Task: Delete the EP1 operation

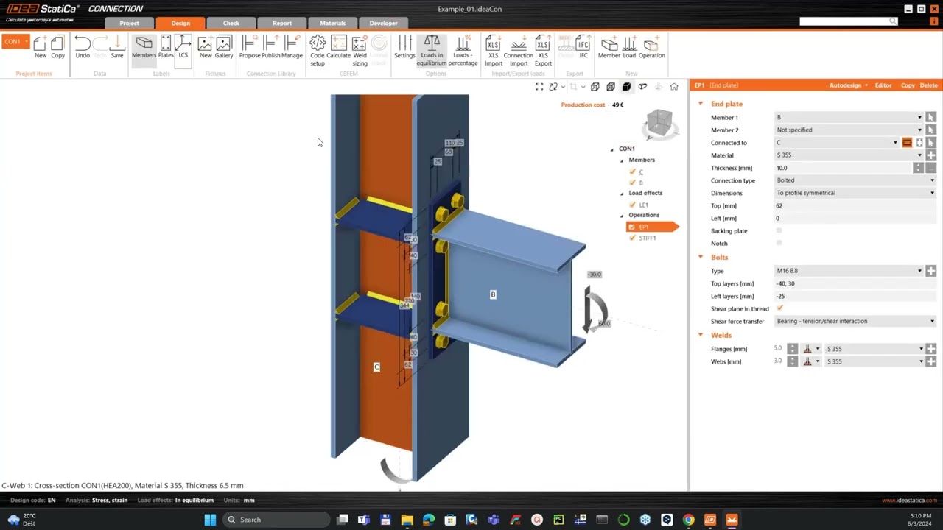Action: point(928,85)
